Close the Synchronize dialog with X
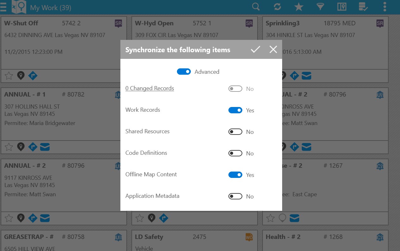This screenshot has height=251, width=400. pos(273,49)
